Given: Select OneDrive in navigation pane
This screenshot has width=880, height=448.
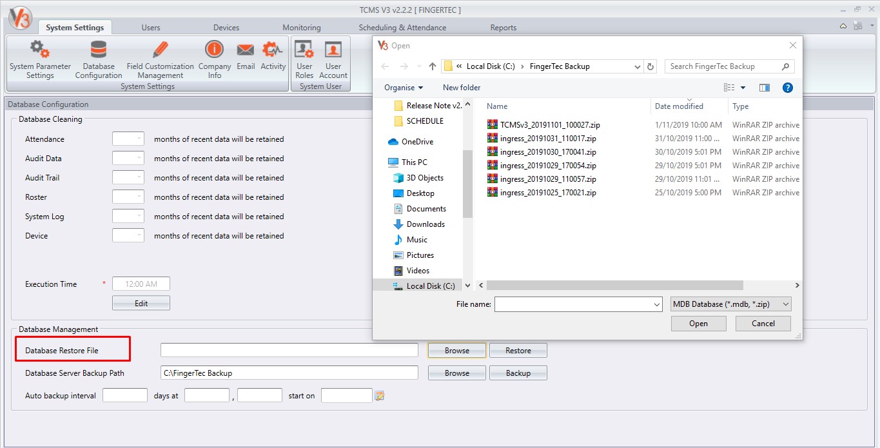Looking at the screenshot, I should coord(410,142).
